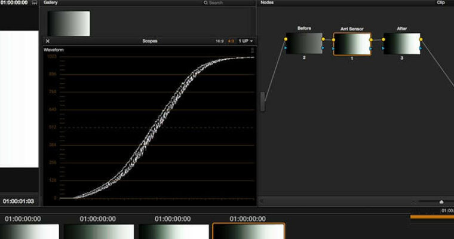This screenshot has width=454, height=239.
Task: Close the Scopes panel with X
Action: 48,41
